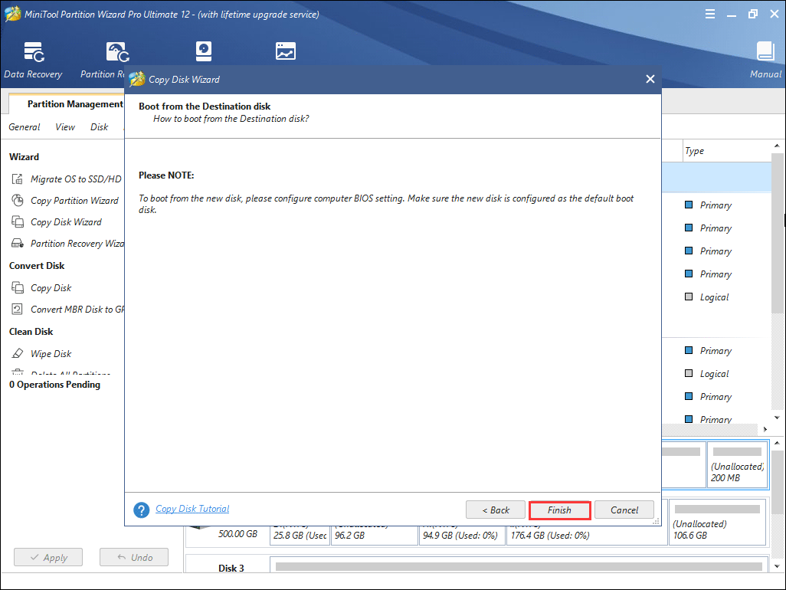Select the 25.8 GB partition block
786x590 pixels.
(300, 534)
